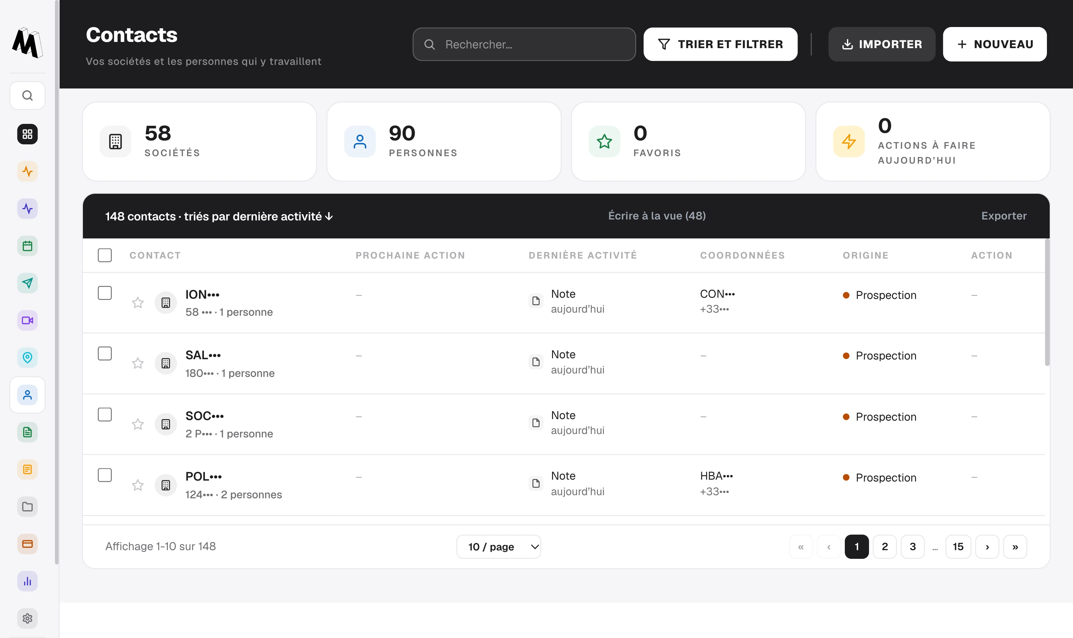Open the sidebar search icon
This screenshot has width=1073, height=638.
click(x=28, y=95)
